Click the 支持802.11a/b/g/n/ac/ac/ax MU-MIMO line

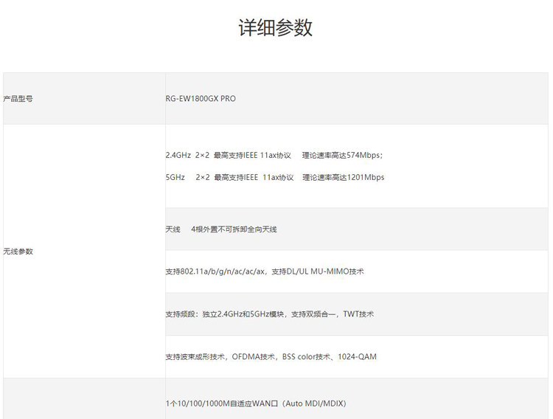click(265, 271)
